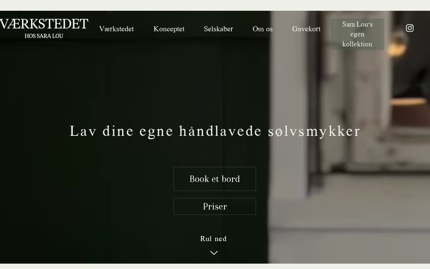Click the VÆRKSTEDET logo wordmark
This screenshot has height=269, width=430.
coord(44,24)
